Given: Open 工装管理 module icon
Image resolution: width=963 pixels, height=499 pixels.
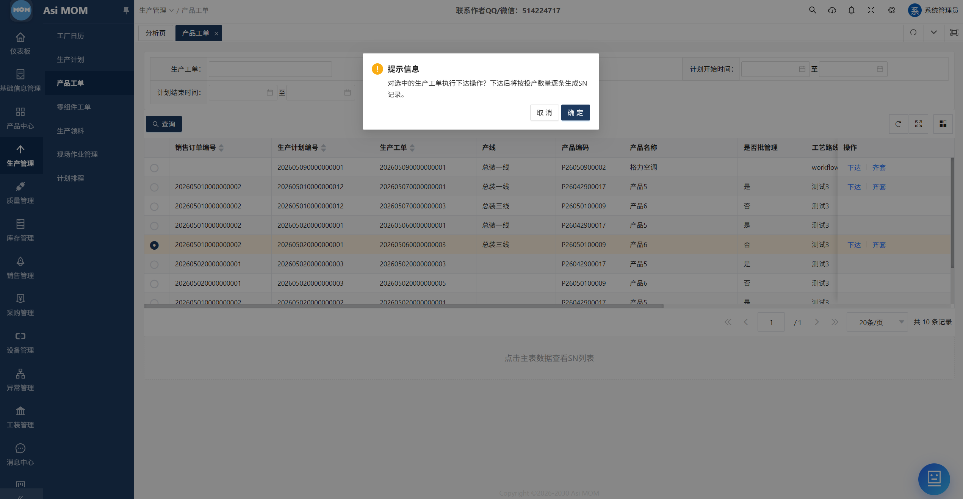Looking at the screenshot, I should (20, 411).
